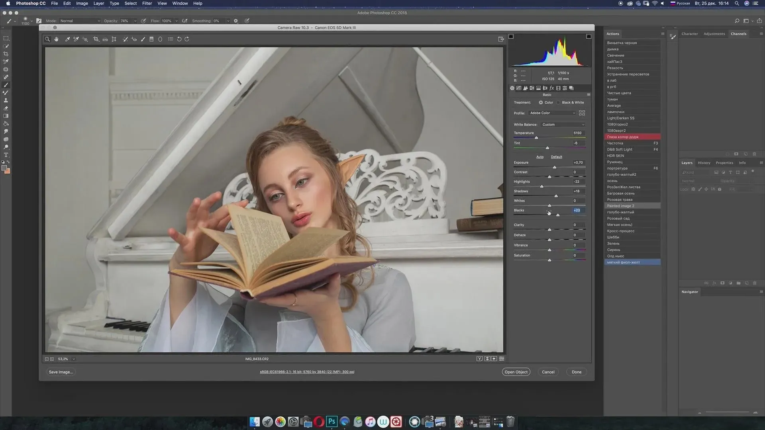Viewport: 765px width, 430px height.
Task: Toggle shadow clipping warning in histogram
Action: pyautogui.click(x=511, y=36)
